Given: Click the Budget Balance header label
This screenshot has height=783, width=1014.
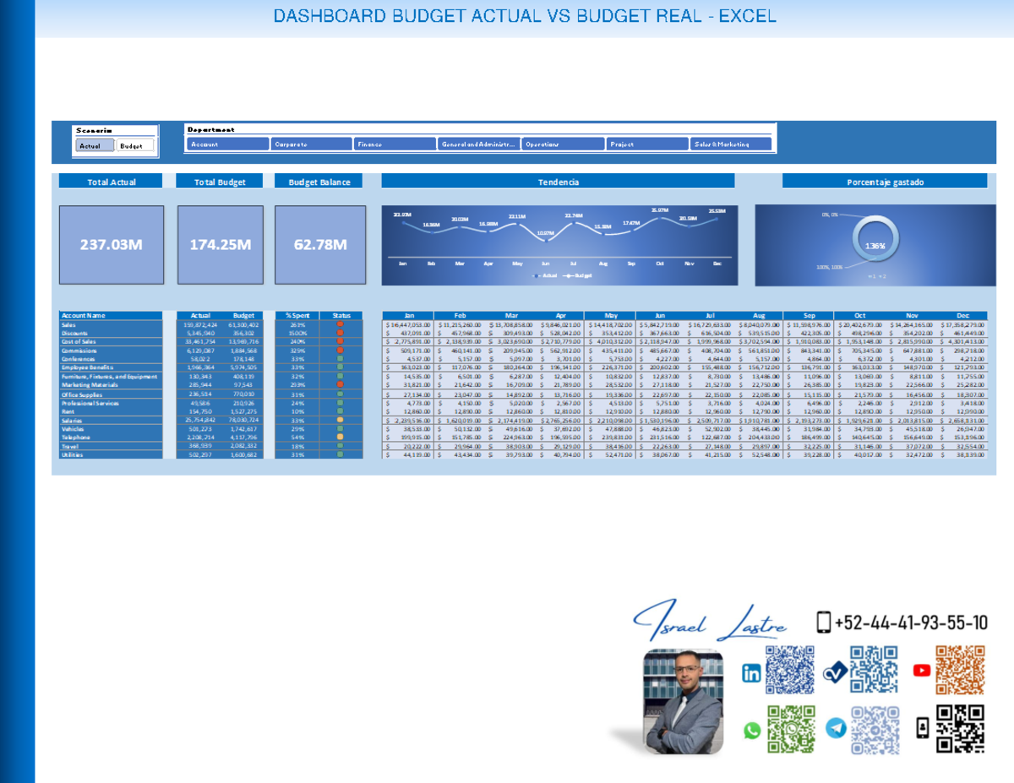Looking at the screenshot, I should click(319, 182).
